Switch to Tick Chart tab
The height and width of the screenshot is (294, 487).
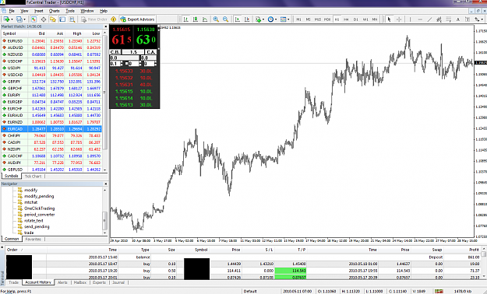click(x=33, y=176)
